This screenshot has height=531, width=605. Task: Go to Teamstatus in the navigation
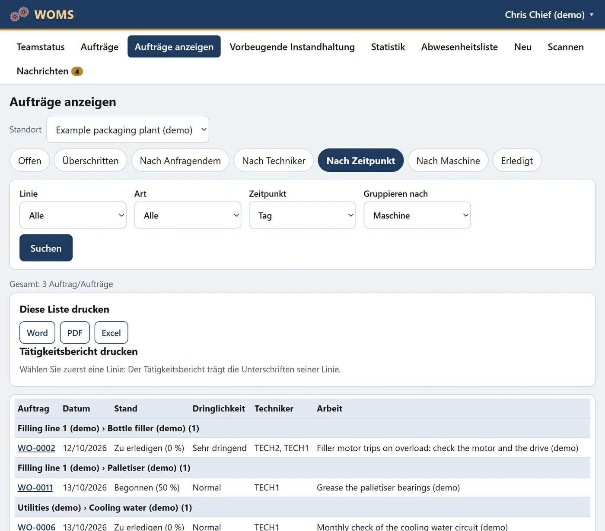[41, 47]
